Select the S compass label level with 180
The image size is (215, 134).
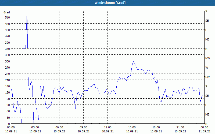point(206,86)
